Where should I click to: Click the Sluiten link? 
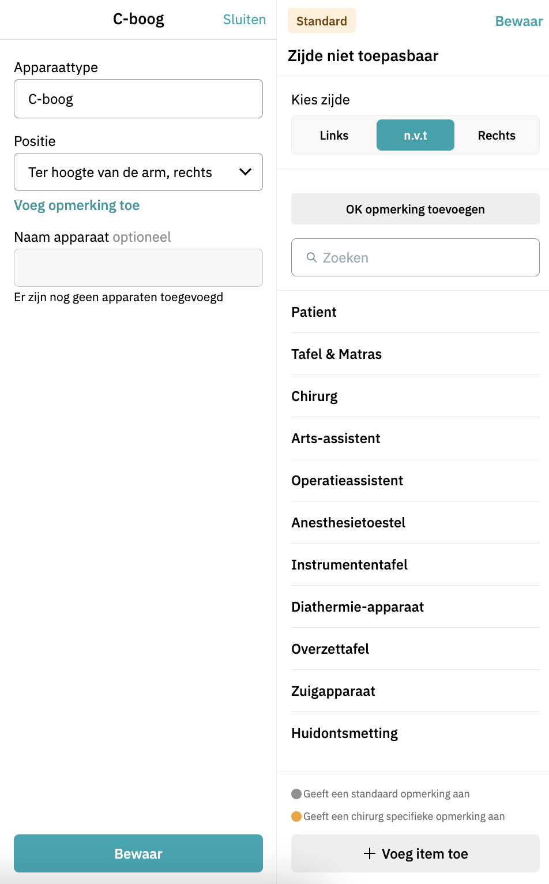245,20
